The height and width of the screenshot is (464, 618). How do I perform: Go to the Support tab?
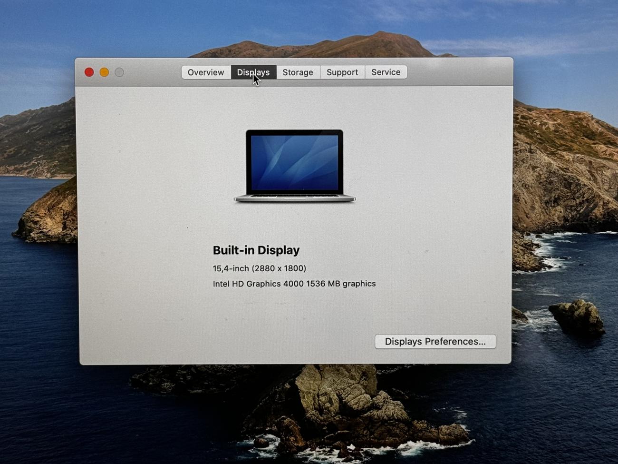342,72
